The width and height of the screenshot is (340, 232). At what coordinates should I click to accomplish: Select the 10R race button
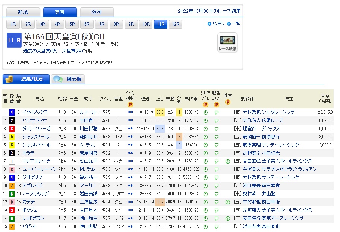coord(146,24)
